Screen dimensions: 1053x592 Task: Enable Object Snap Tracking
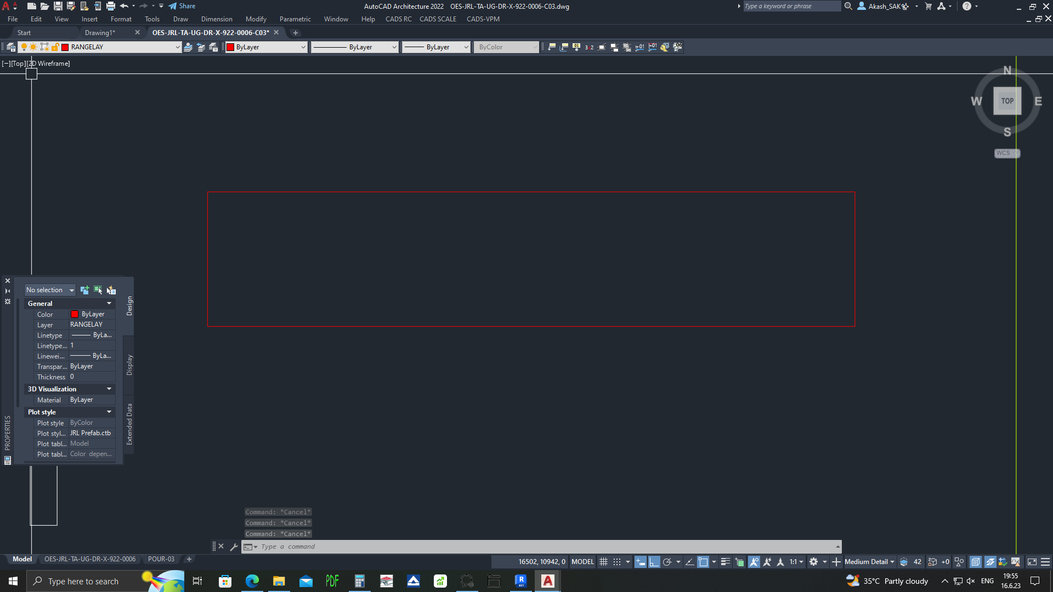point(689,562)
